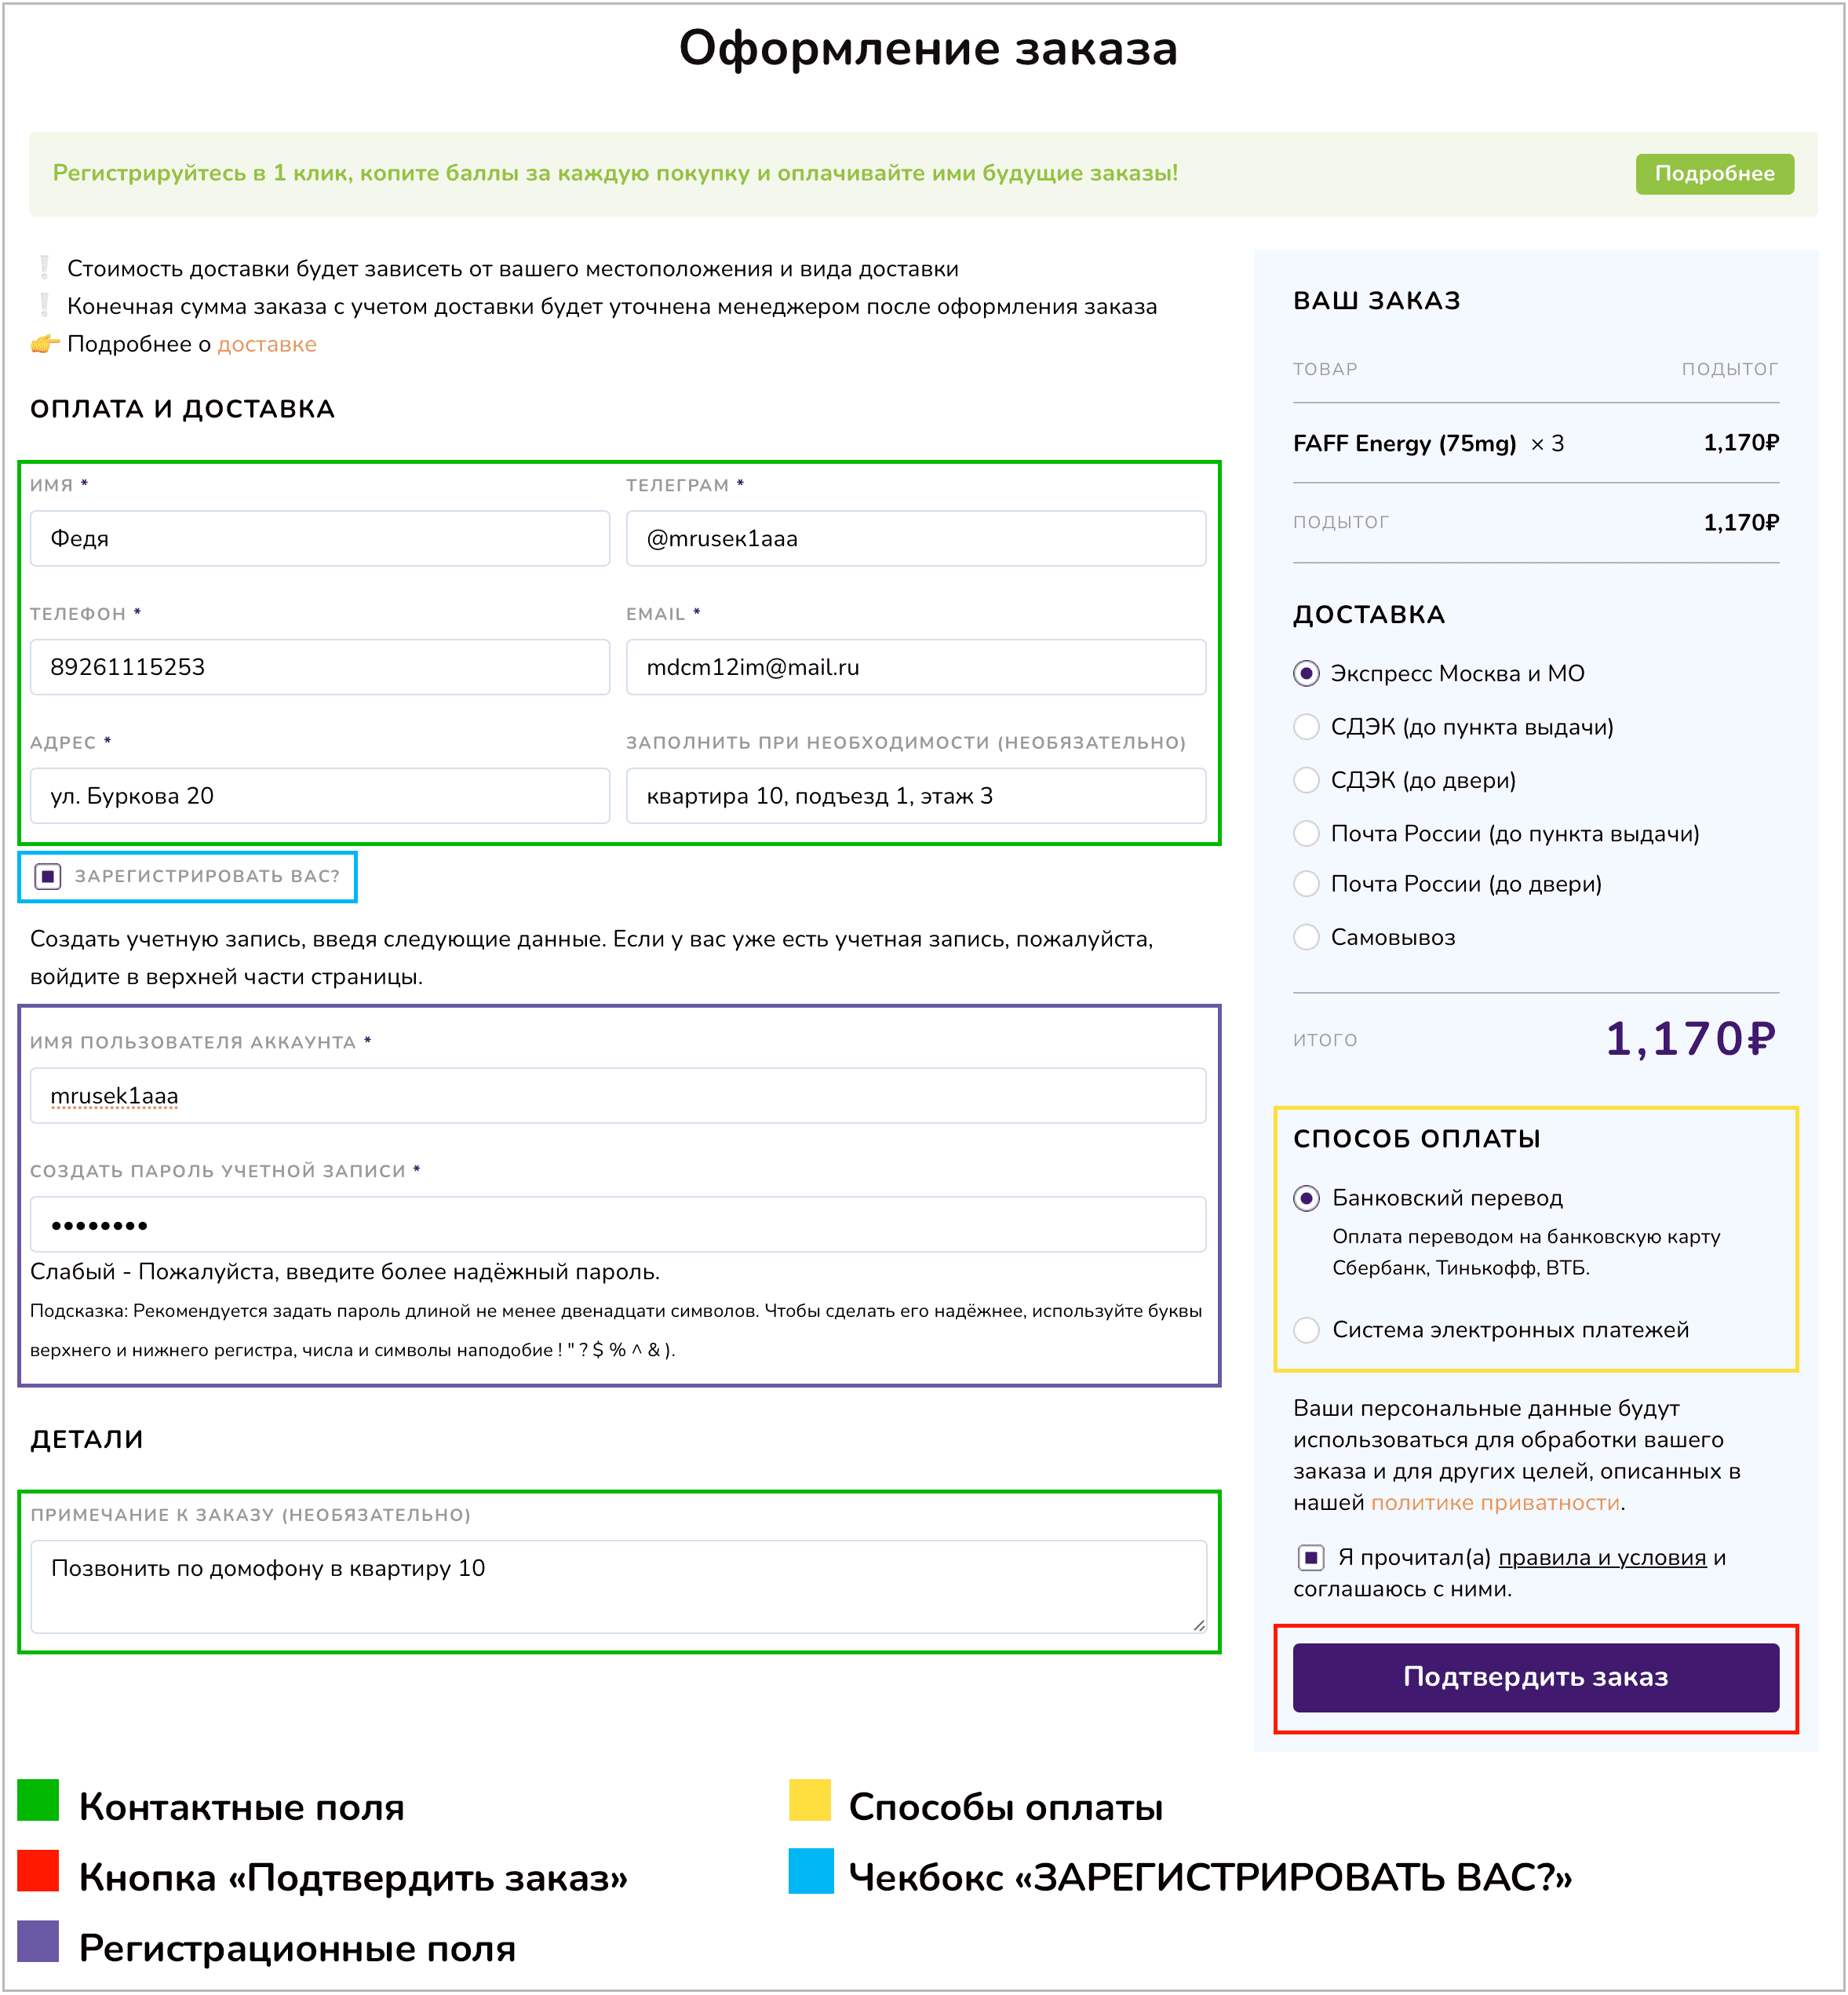Click the Адрес input field

pos(319,796)
